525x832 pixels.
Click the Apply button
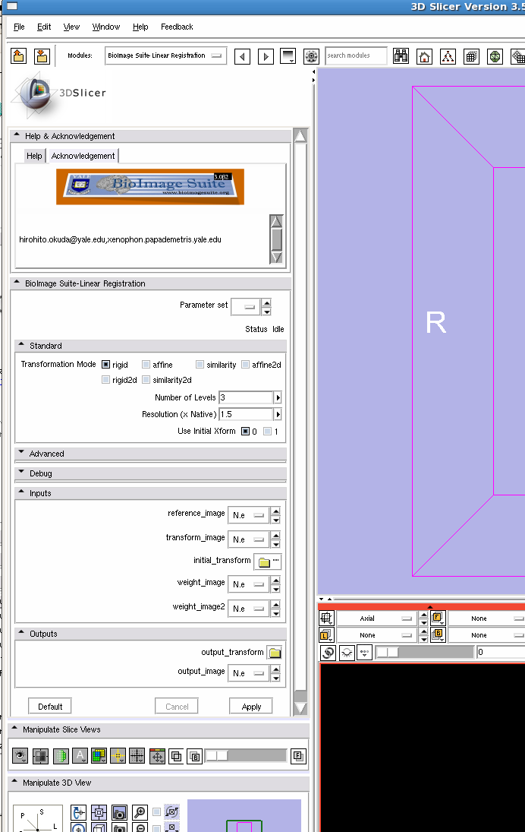point(251,707)
